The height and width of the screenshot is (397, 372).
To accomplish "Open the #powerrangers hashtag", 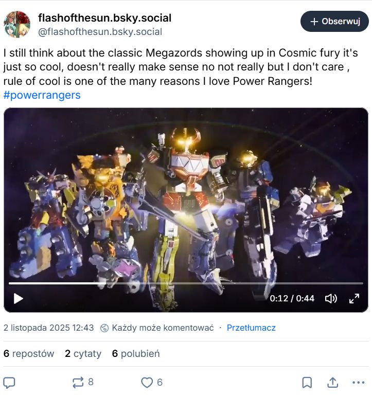I will (42, 95).
